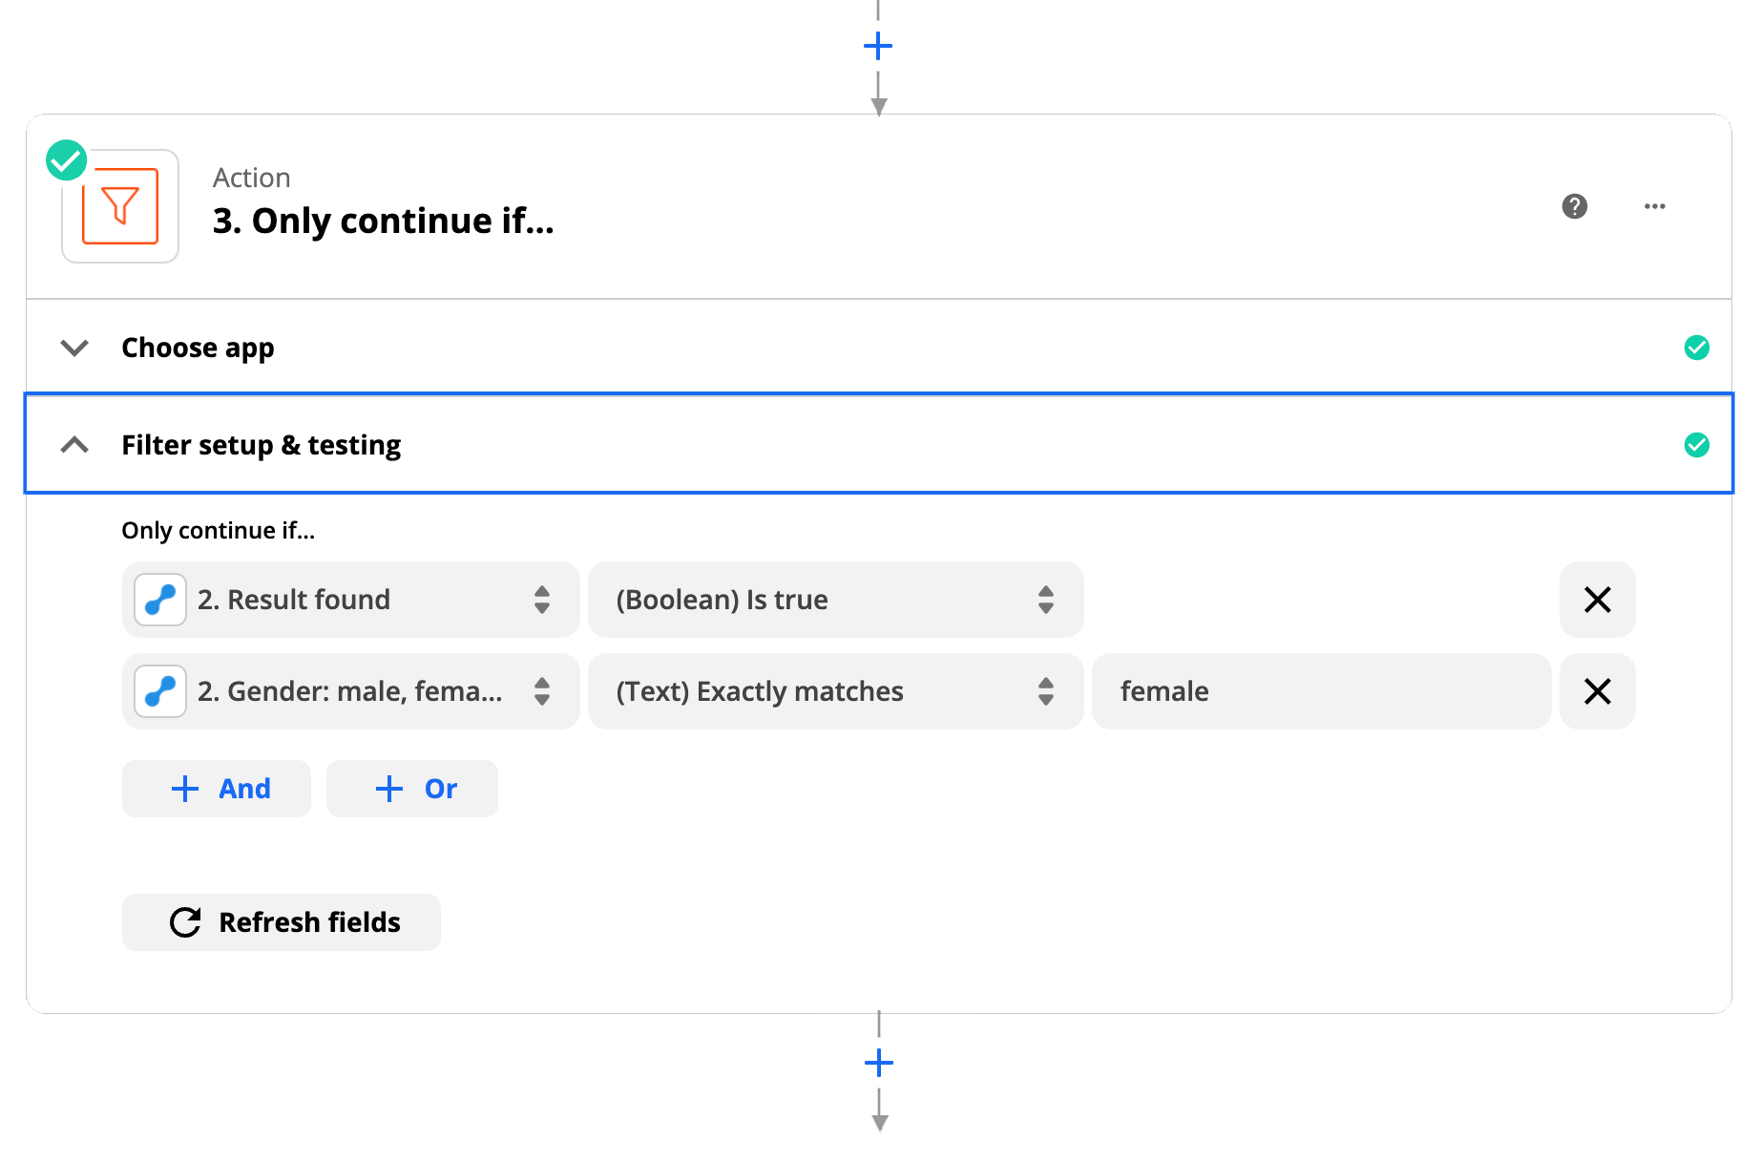The image size is (1760, 1163).
Task: Open the '(Boolean) Is true' condition dropdown
Action: point(835,600)
